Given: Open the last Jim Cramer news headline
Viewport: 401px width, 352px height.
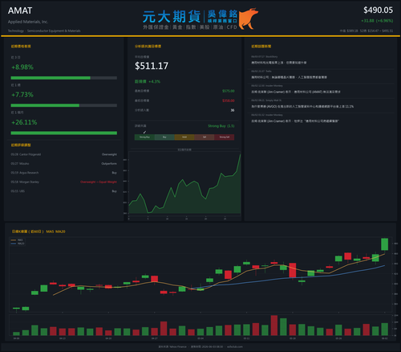Looking at the screenshot, I should [295, 121].
